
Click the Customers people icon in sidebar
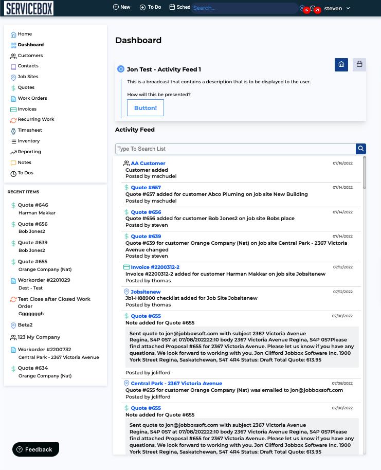[13, 56]
